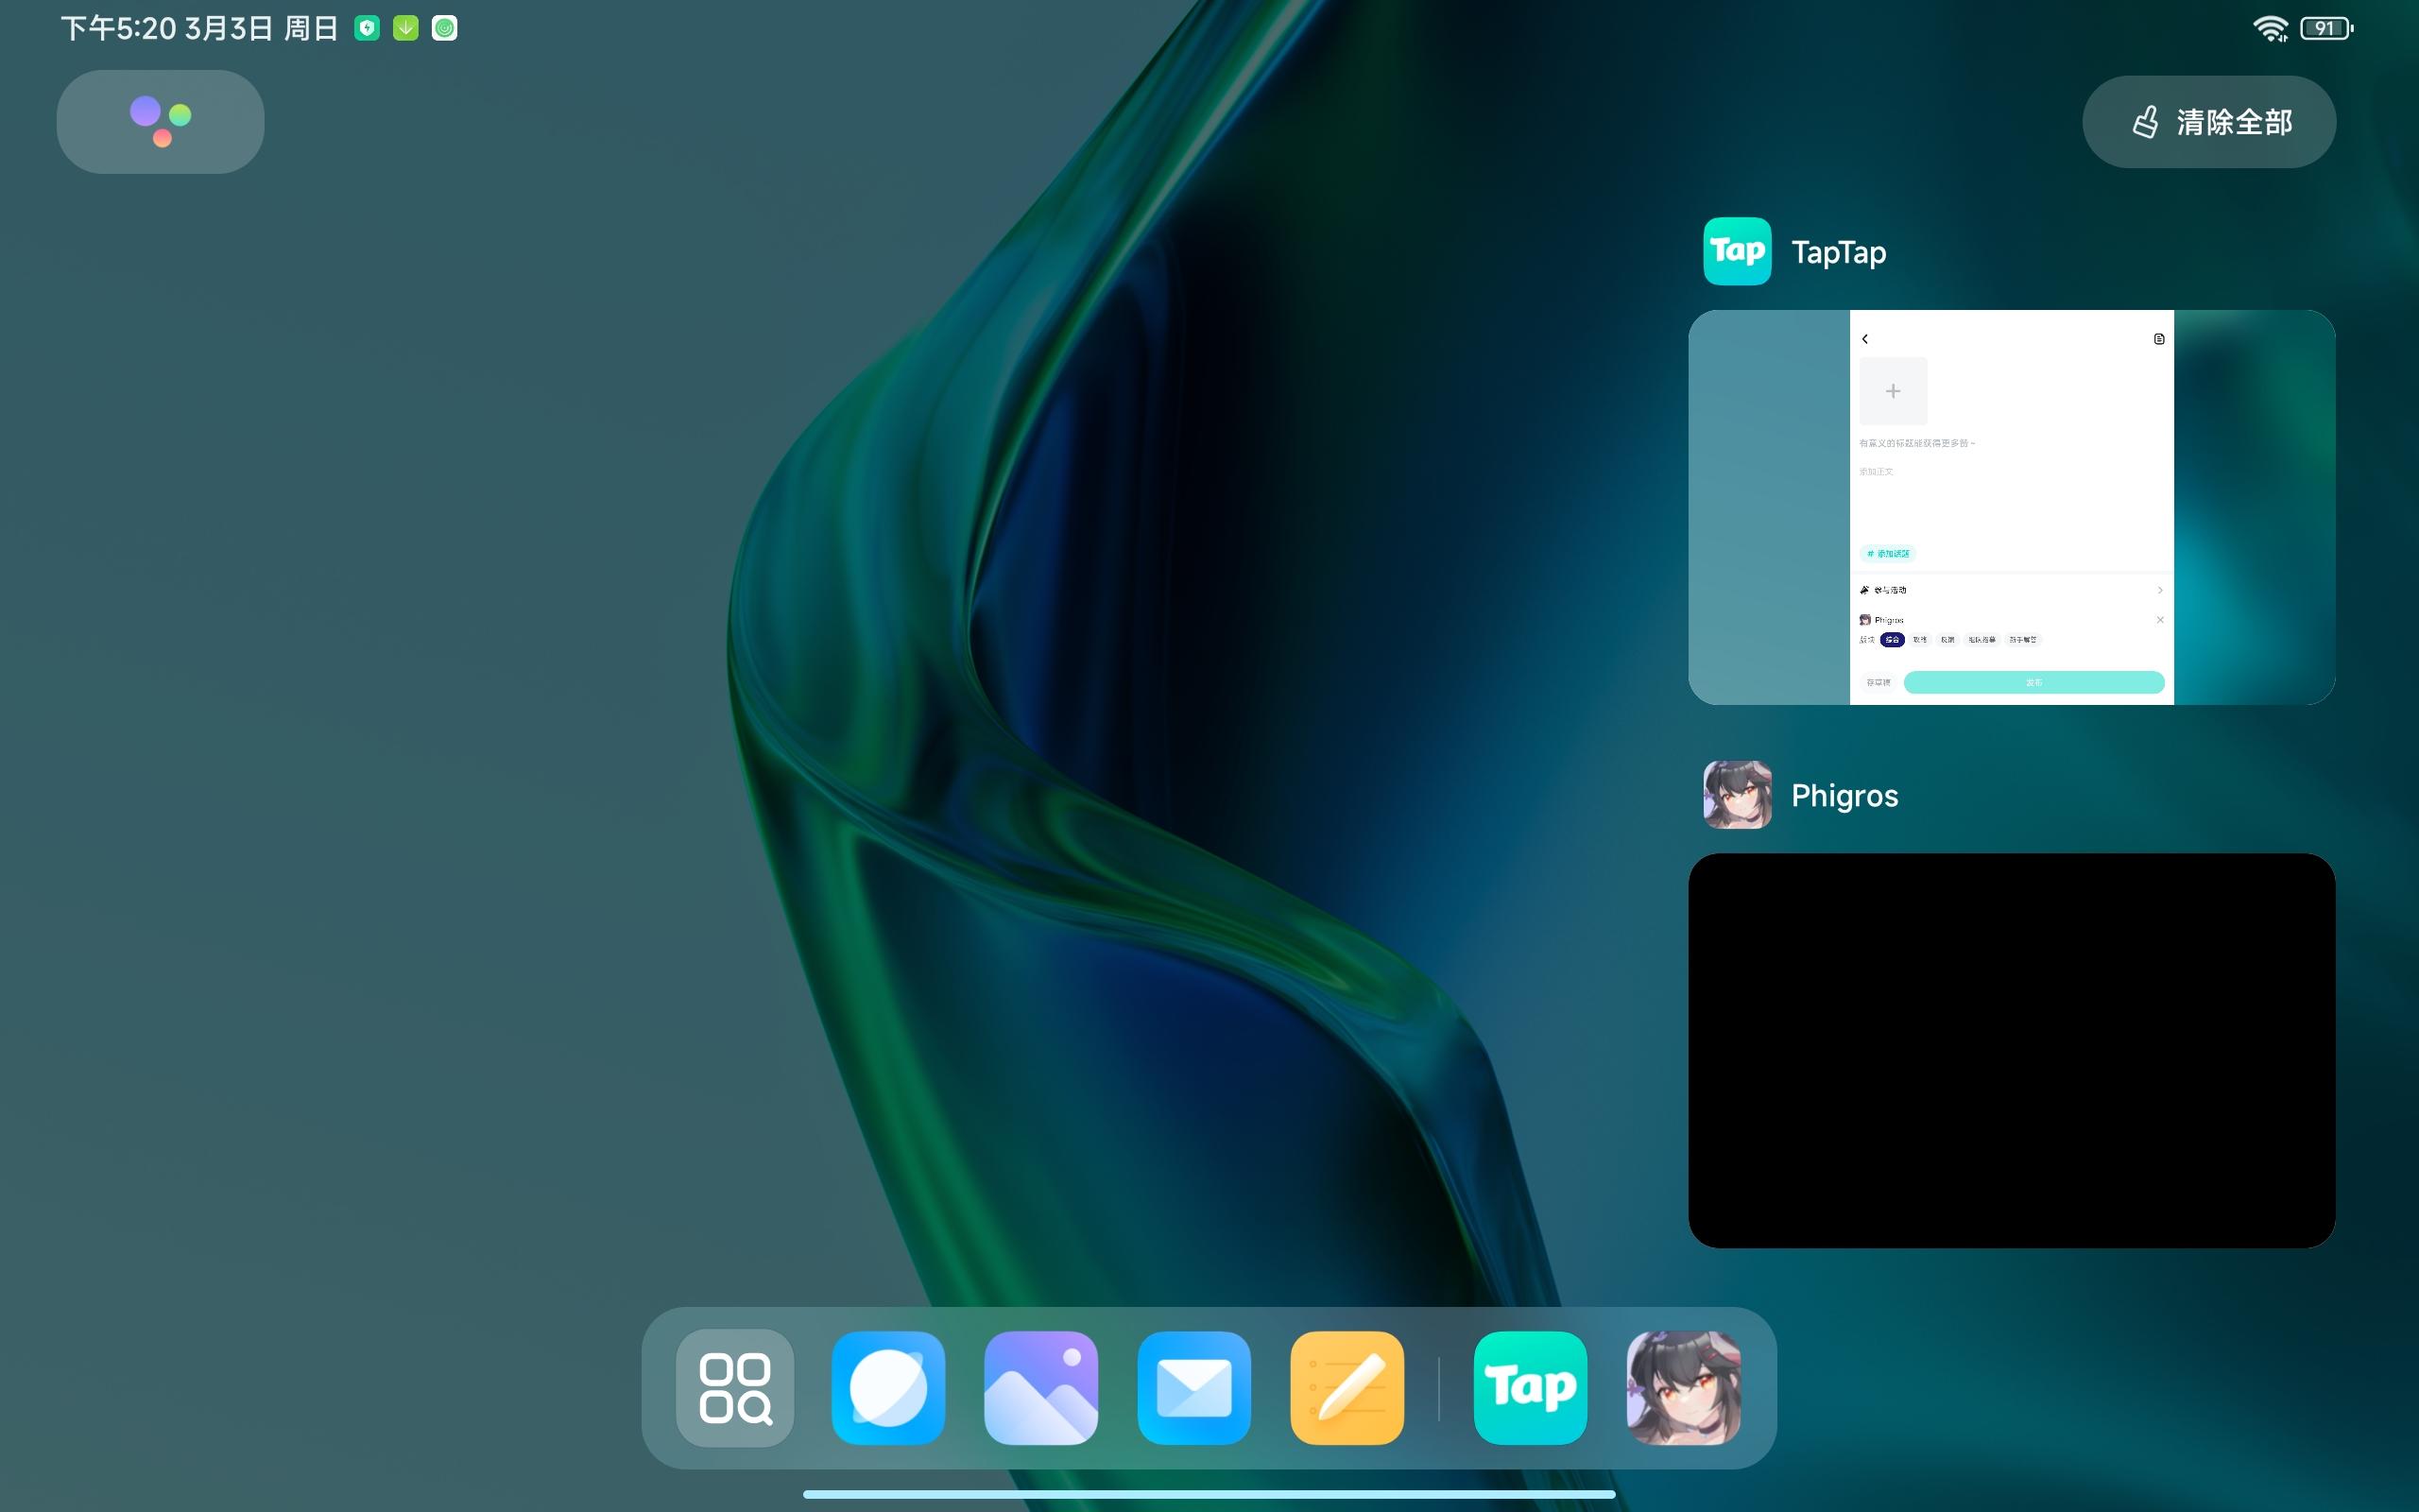Tap the round green status bar icon

point(445,28)
